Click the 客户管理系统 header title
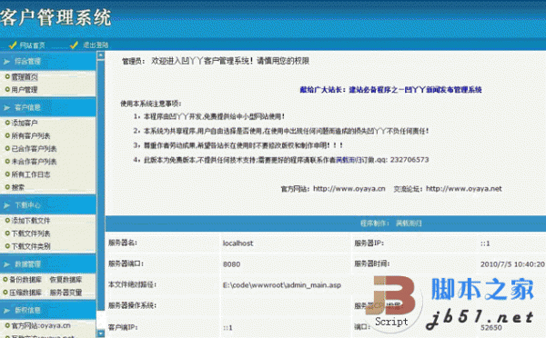Viewport: 546px width, 338px height. click(56, 17)
